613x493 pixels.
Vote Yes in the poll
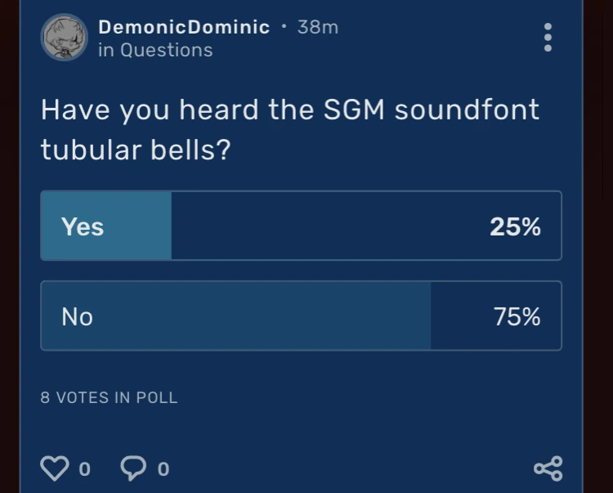tap(301, 226)
